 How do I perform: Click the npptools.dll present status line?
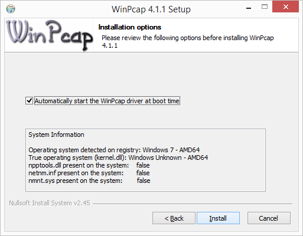(x=89, y=165)
